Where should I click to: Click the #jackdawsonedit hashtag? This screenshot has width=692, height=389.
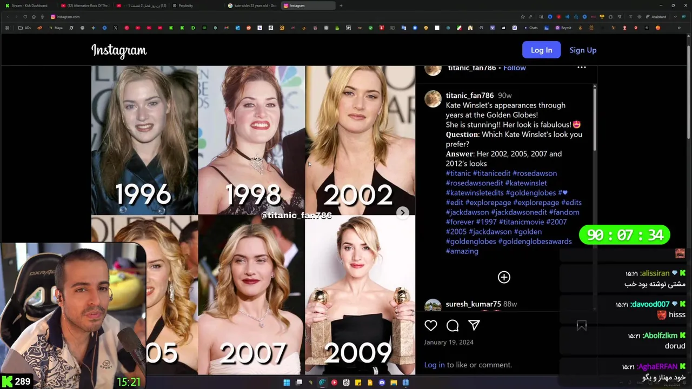pos(519,212)
